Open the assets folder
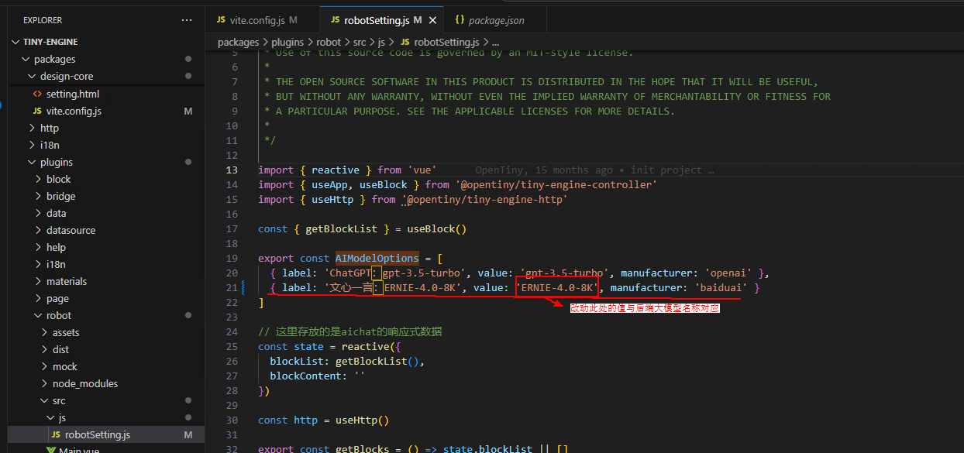Viewport: 964px width, 453px height. (66, 332)
